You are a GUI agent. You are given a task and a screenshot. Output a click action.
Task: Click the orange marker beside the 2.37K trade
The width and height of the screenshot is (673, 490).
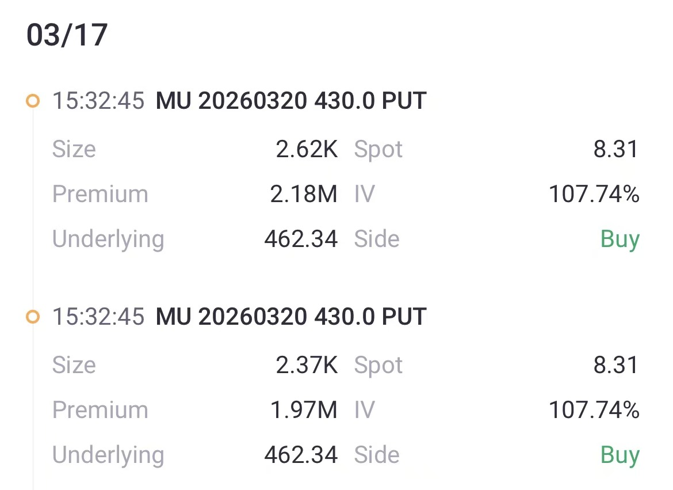33,317
